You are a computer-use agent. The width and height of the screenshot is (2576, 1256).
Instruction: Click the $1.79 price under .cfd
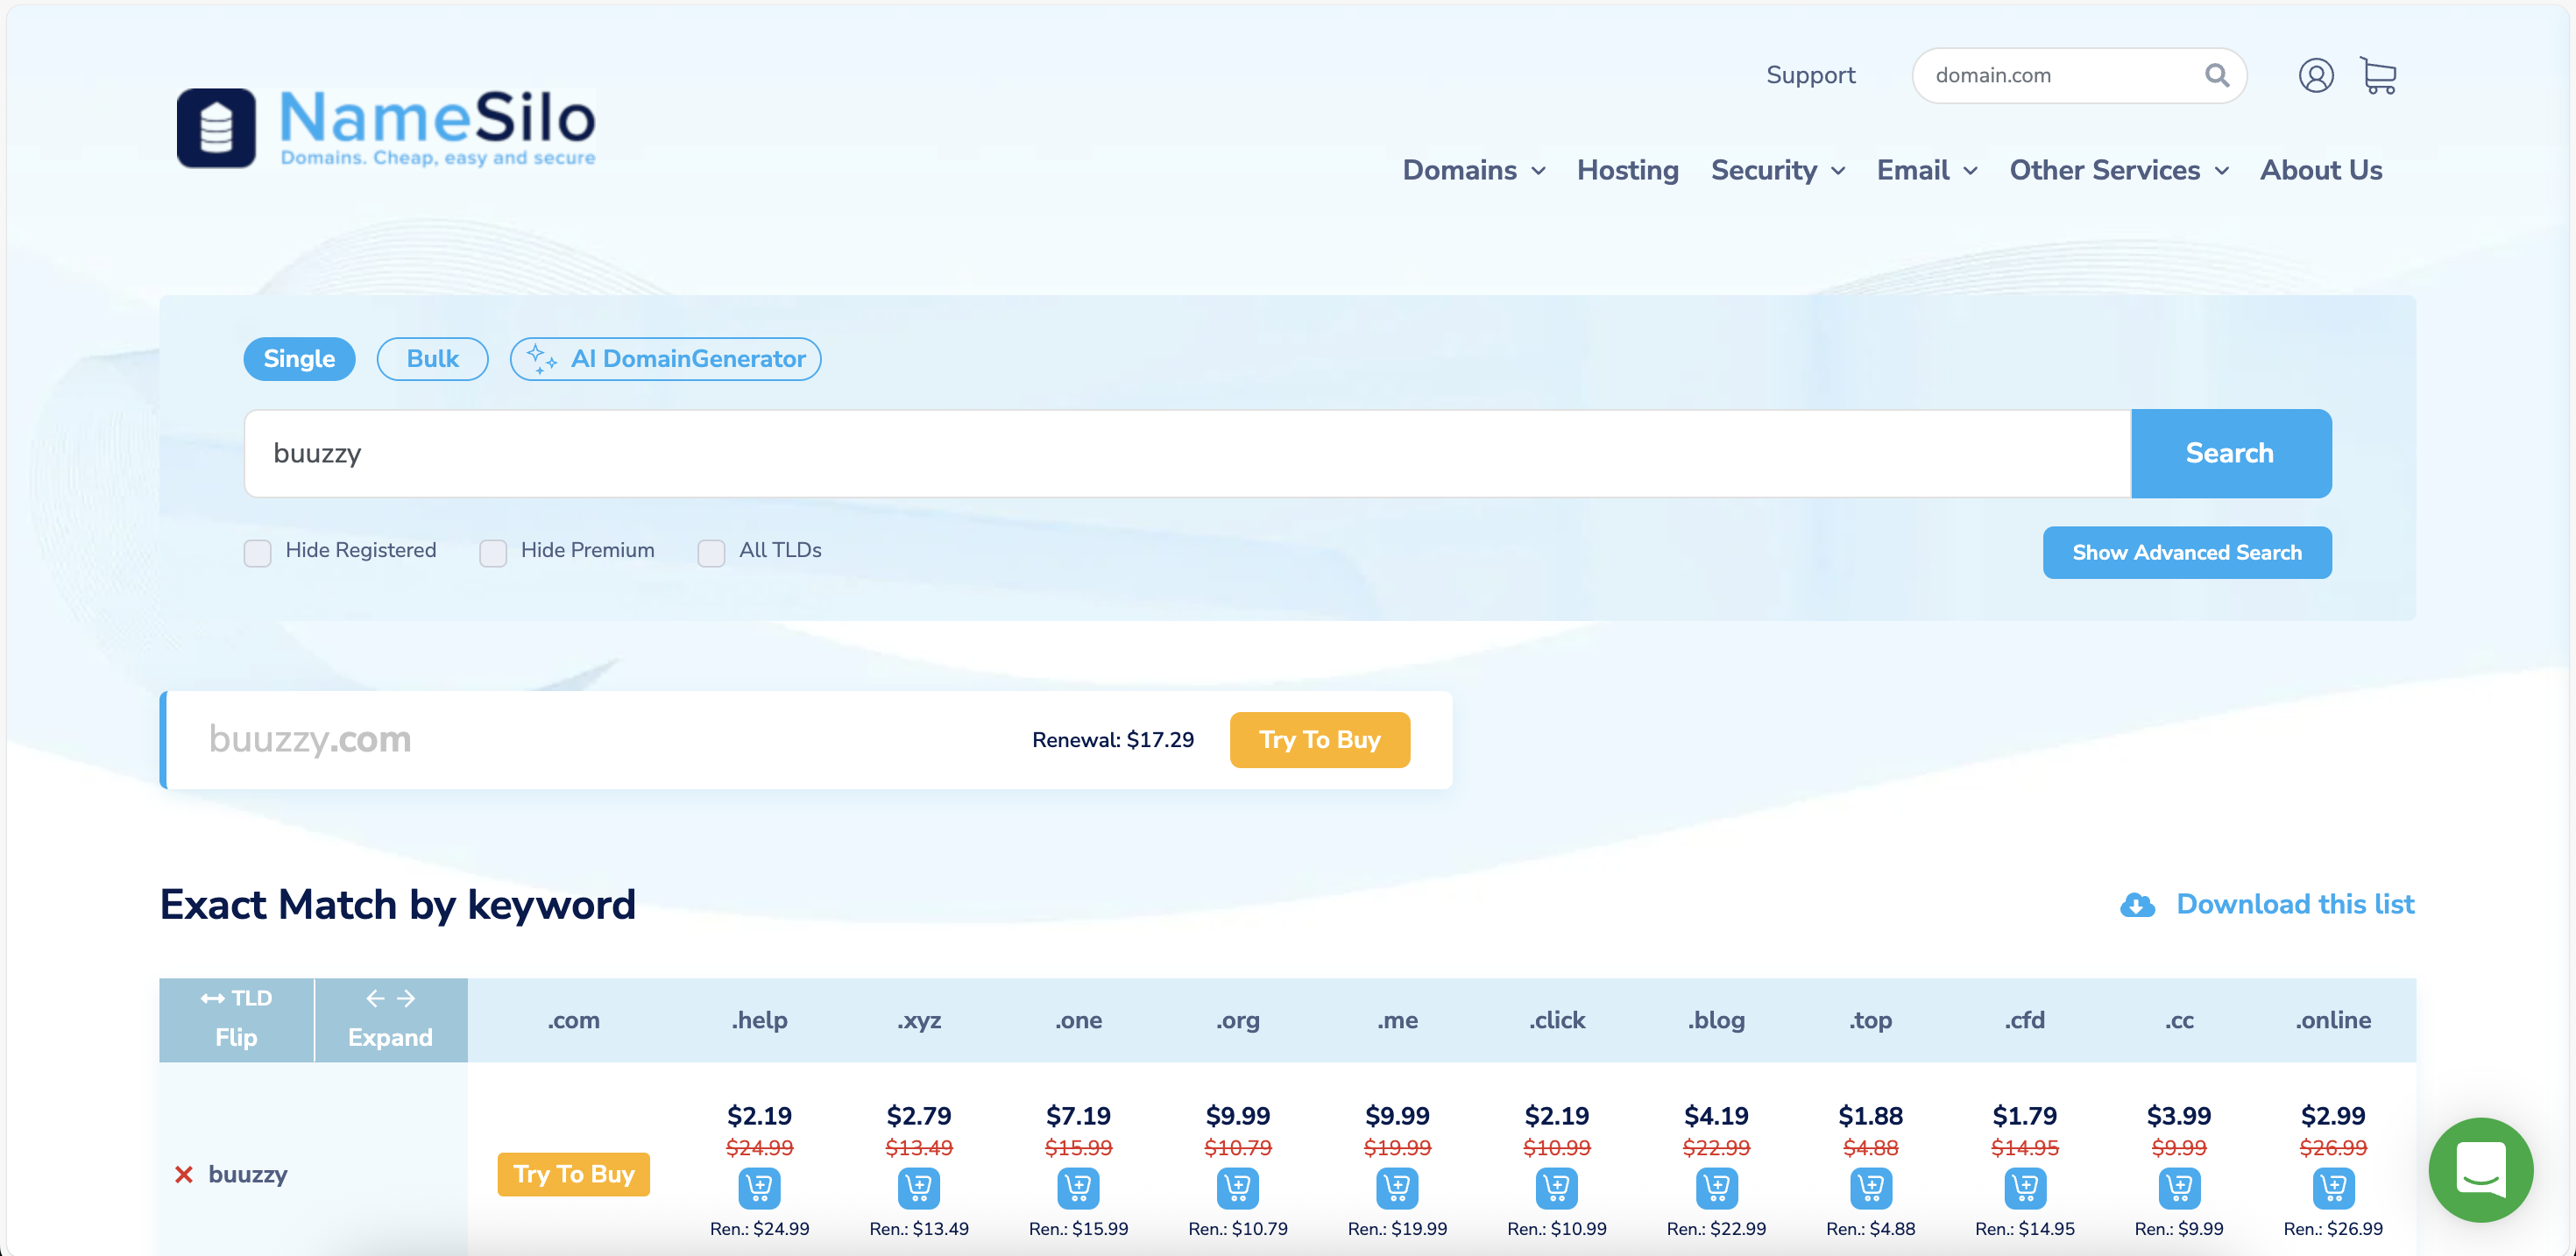[x=2024, y=1115]
